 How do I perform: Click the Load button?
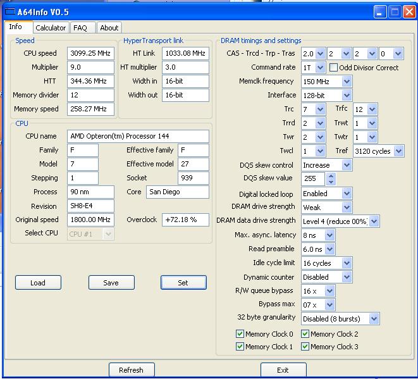[x=38, y=283]
